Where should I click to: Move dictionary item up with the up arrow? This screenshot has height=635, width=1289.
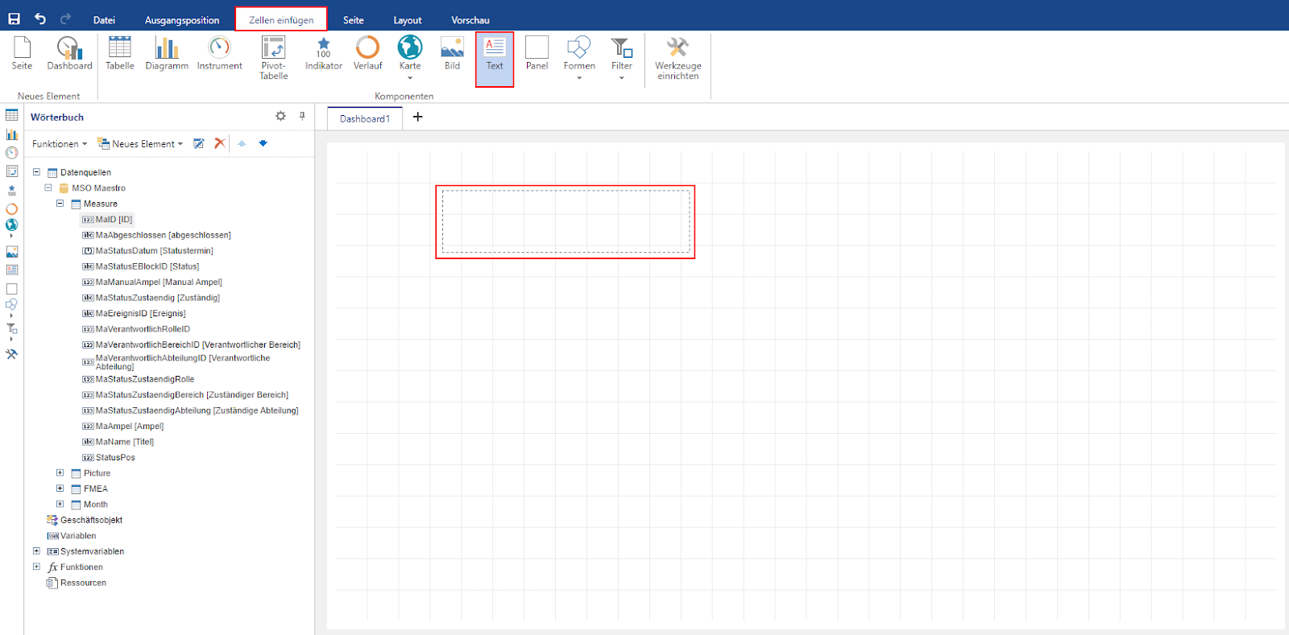click(242, 143)
